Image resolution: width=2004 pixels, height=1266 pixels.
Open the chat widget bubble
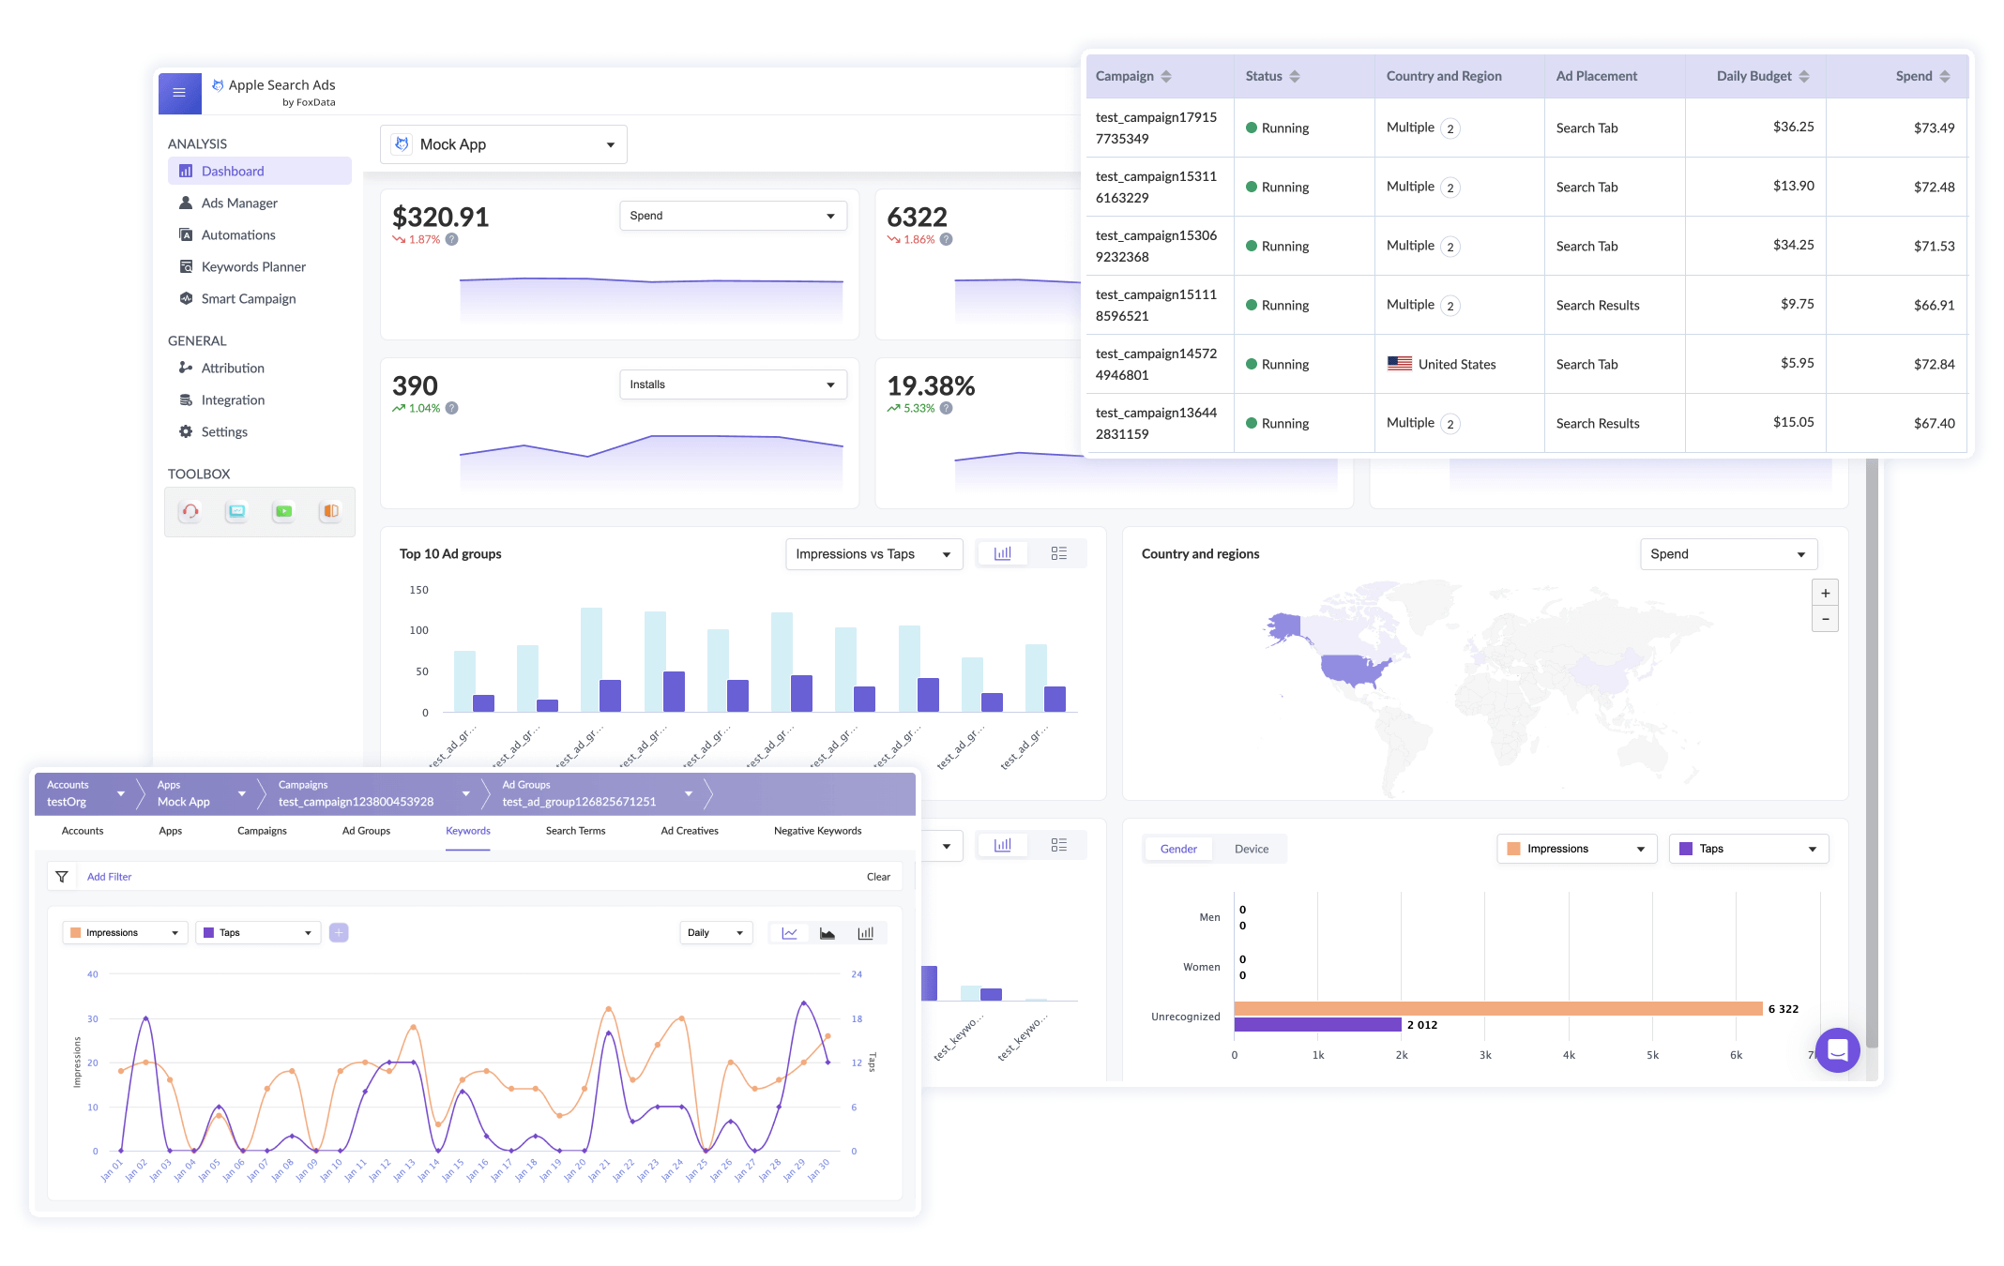click(x=1837, y=1050)
